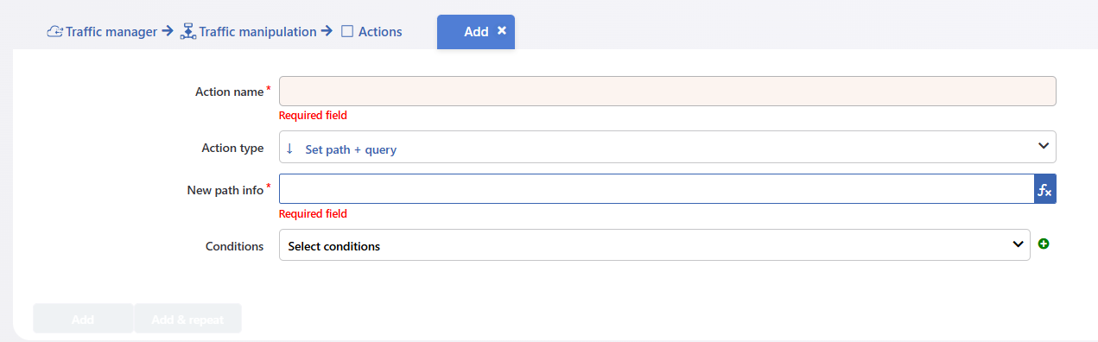
Task: Click the chevron on the Action type dropdown
Action: [x=1043, y=146]
